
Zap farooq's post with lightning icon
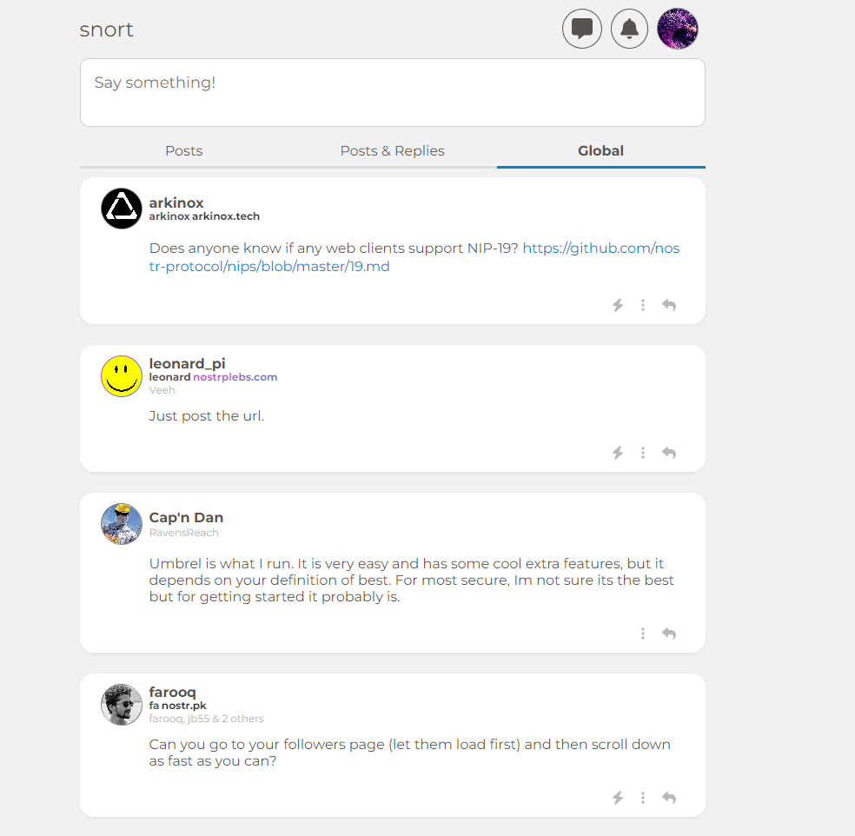(618, 798)
